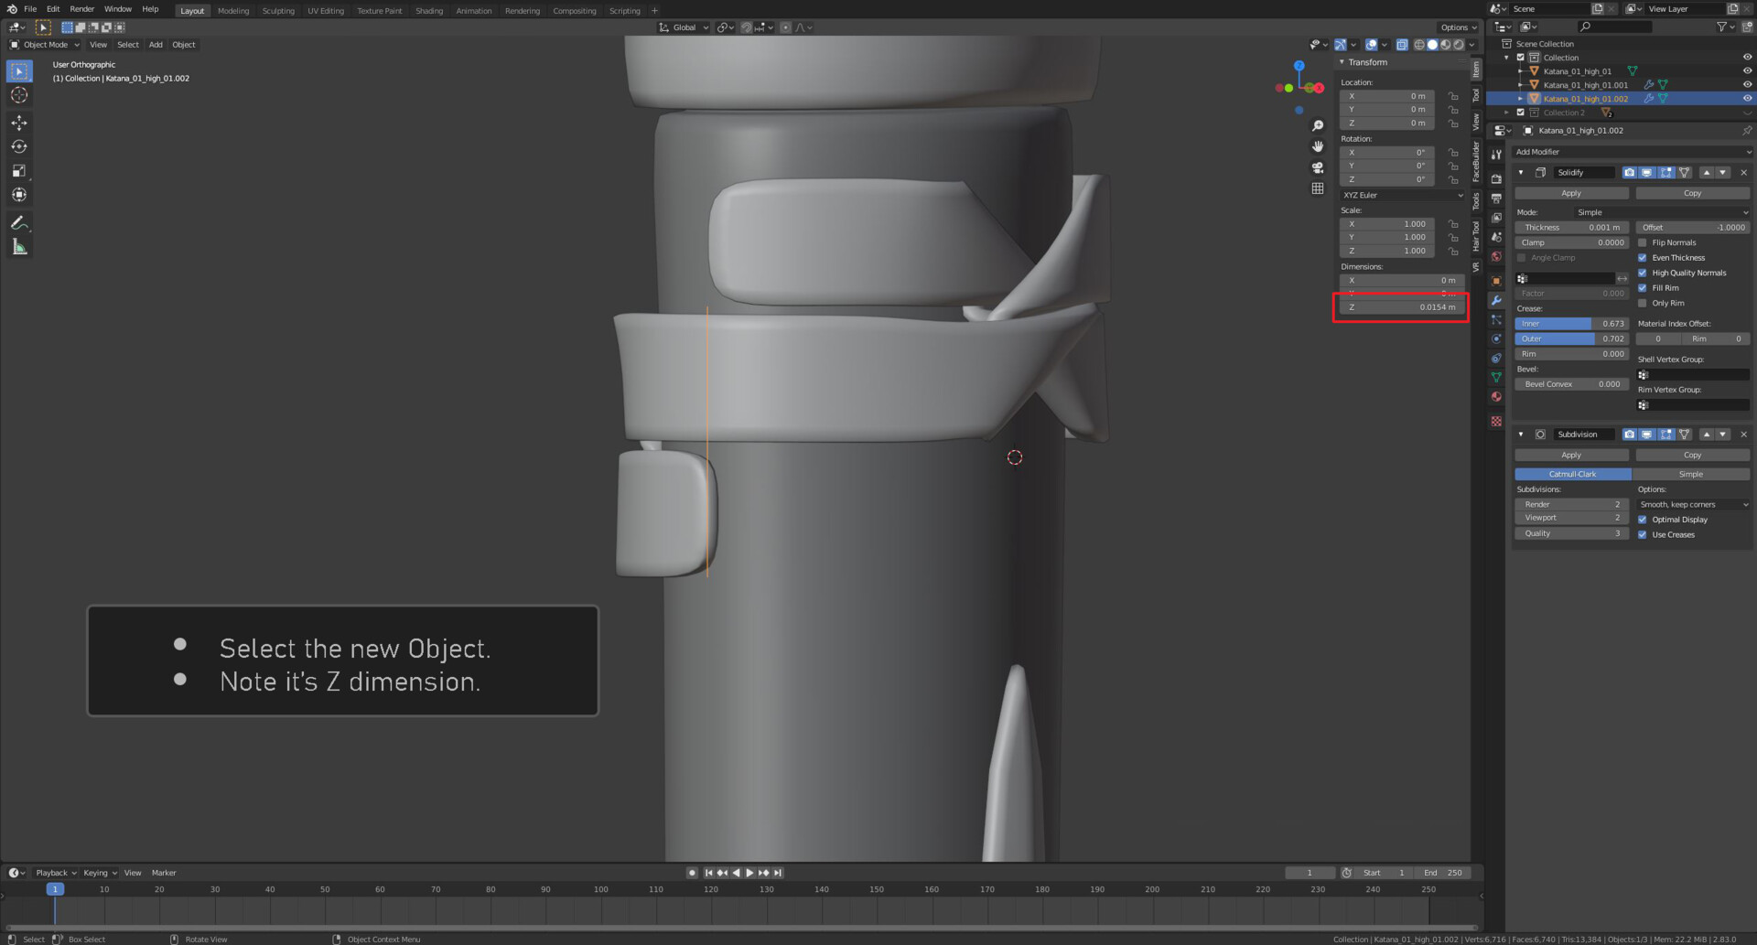This screenshot has width=1757, height=945.
Task: Switch to the Sculpting workspace tab
Action: (x=278, y=11)
